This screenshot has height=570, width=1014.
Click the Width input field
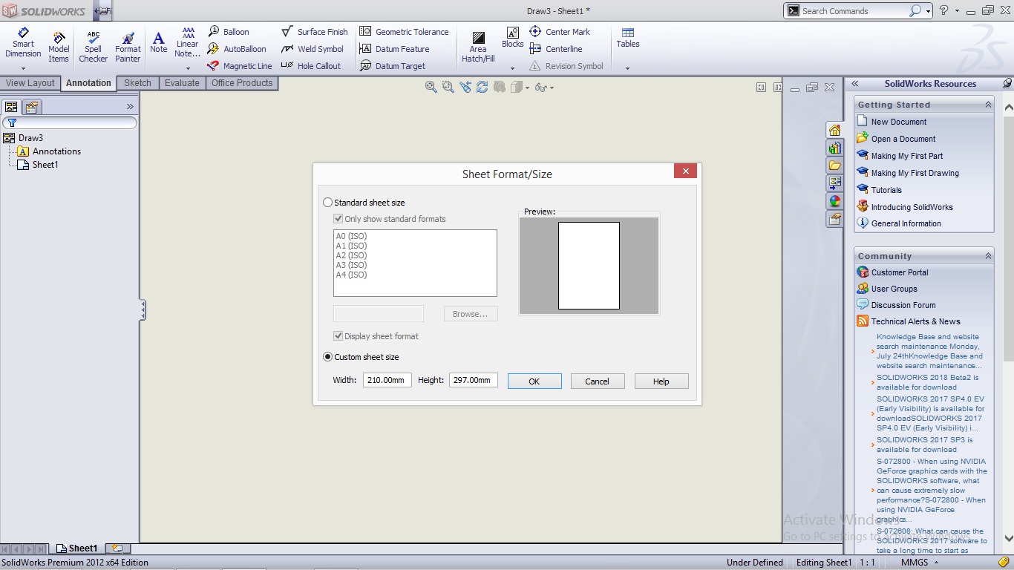[387, 379]
